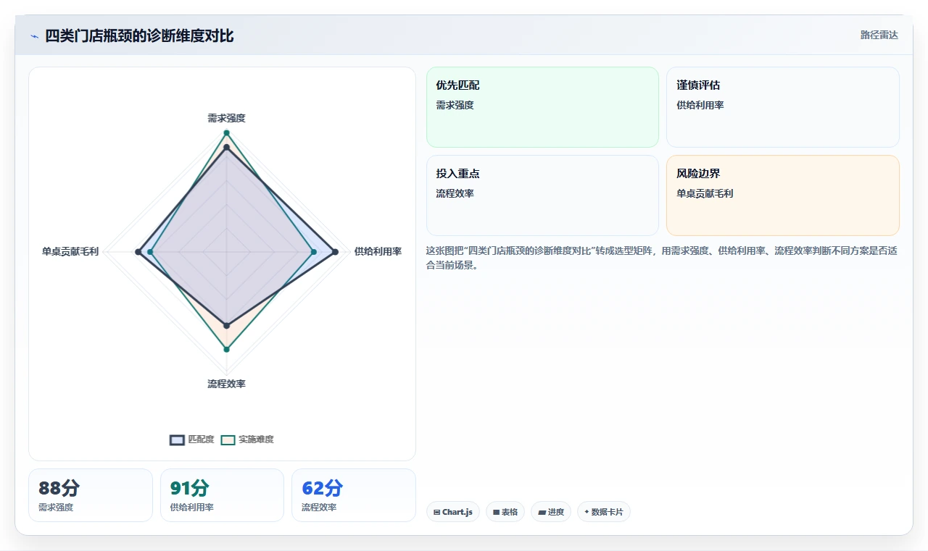Image resolution: width=928 pixels, height=551 pixels.
Task: Click the 实施难度 legend color box
Action: 228,439
